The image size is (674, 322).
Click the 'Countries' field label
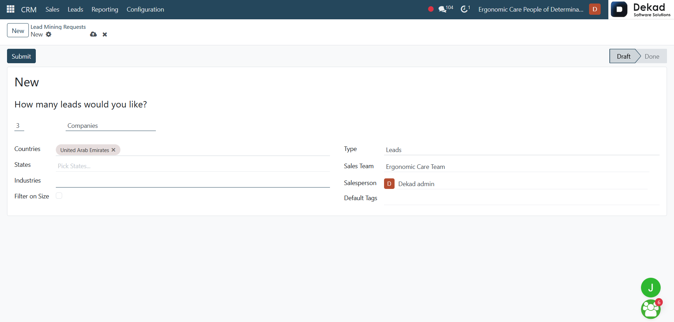click(27, 149)
